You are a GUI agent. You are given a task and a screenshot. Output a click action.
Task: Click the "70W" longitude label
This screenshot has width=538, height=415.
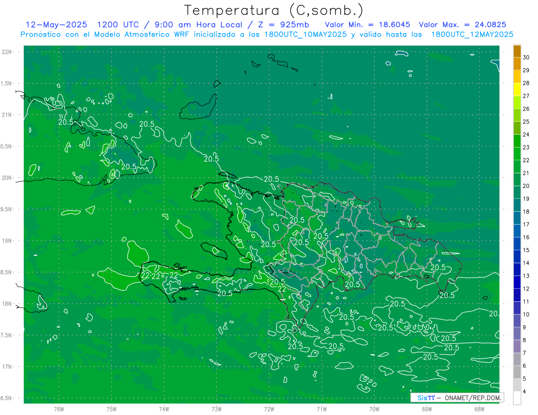pos(374,409)
